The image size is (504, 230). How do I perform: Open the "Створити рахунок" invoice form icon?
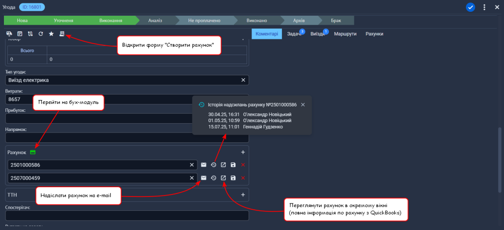point(62,34)
